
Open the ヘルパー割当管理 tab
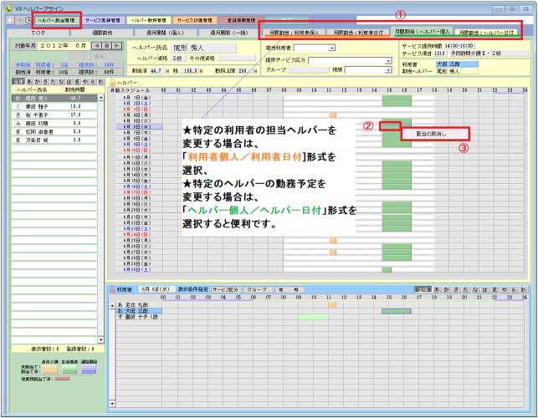coord(58,18)
